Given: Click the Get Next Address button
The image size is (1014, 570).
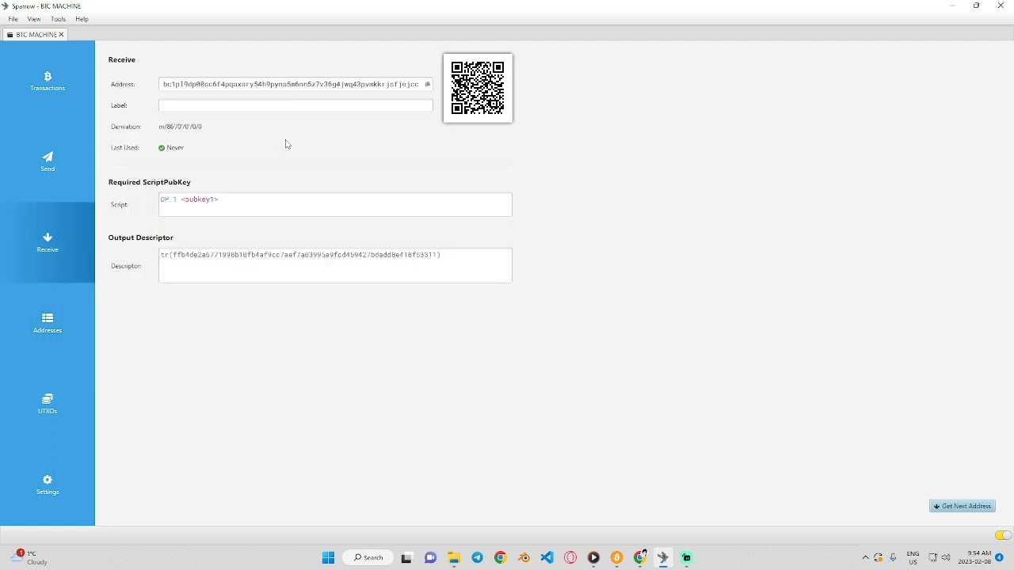Looking at the screenshot, I should click(x=963, y=506).
